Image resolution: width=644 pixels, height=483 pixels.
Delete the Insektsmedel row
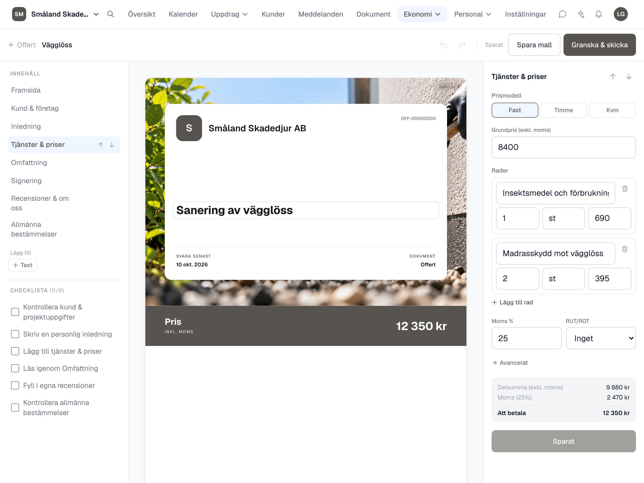point(625,189)
